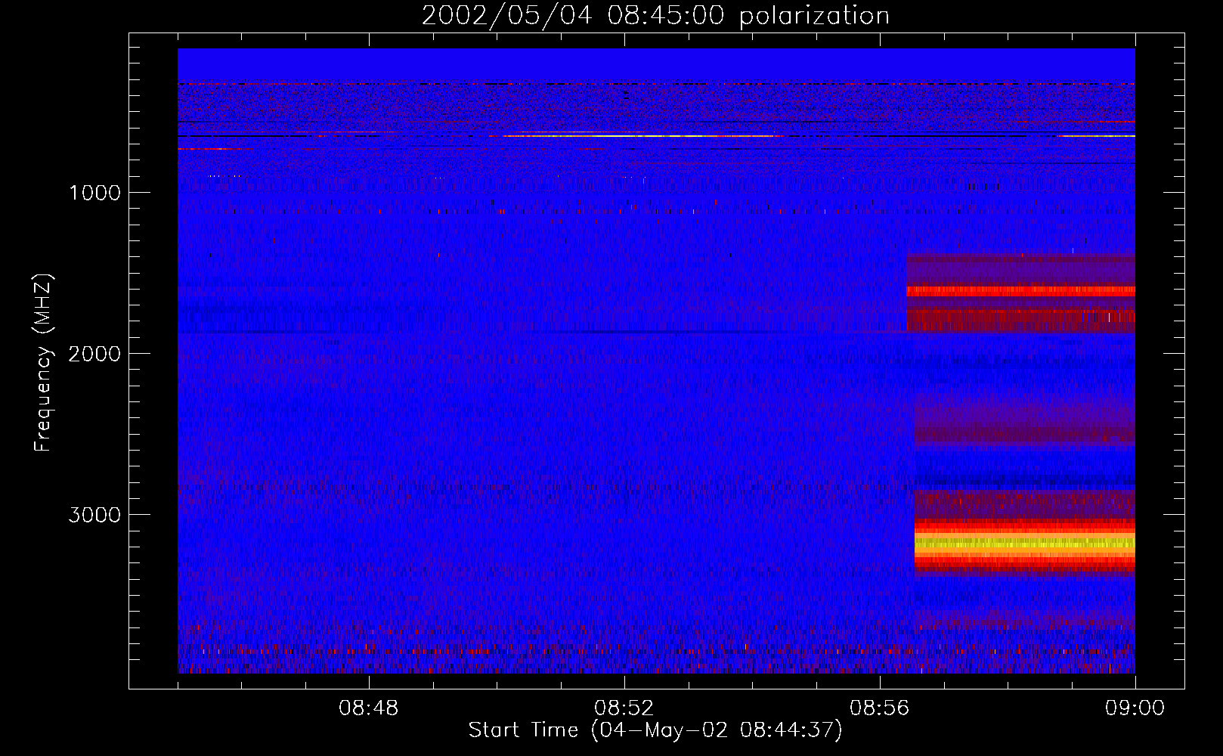
Task: Select the 08:48 time tick label
Action: [369, 708]
